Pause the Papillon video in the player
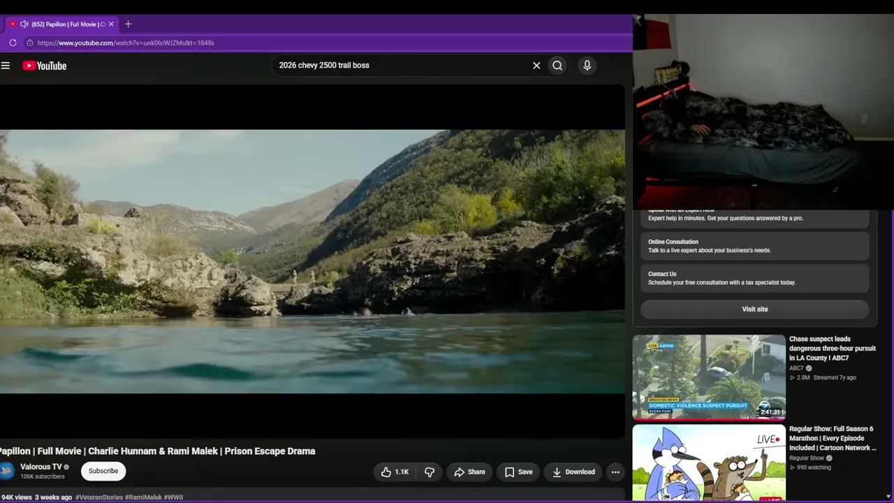The image size is (894, 503). [312, 261]
